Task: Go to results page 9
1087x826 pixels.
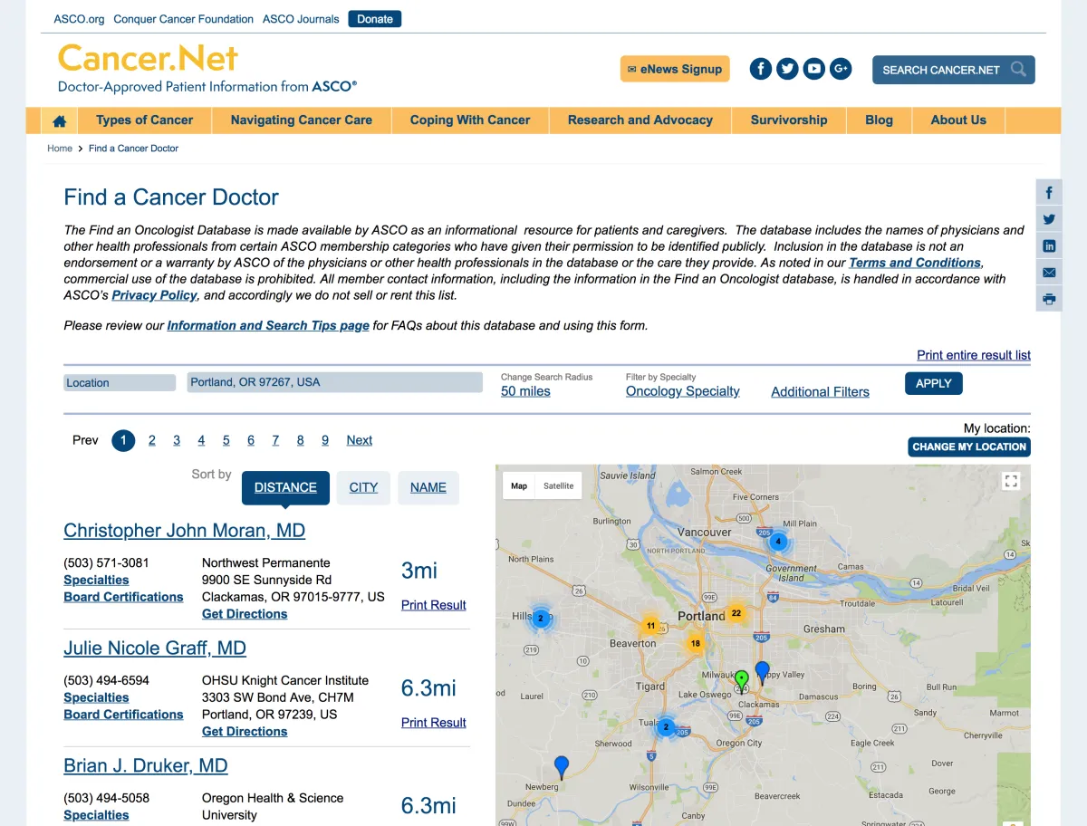Action: pyautogui.click(x=325, y=440)
